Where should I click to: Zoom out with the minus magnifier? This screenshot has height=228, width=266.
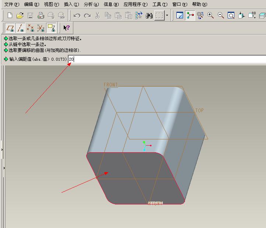(x=221, y=15)
